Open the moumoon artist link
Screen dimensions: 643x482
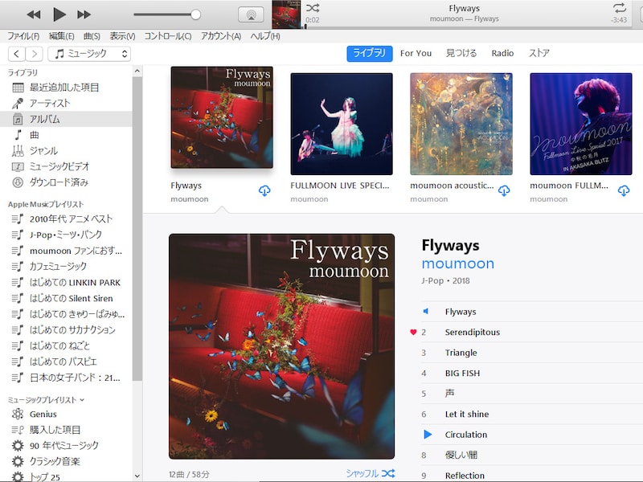(457, 263)
